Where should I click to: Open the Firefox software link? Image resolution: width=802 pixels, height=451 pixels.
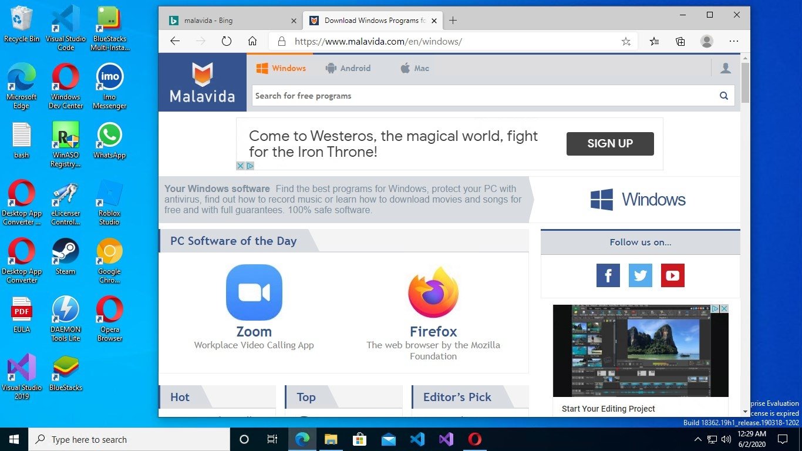tap(433, 331)
